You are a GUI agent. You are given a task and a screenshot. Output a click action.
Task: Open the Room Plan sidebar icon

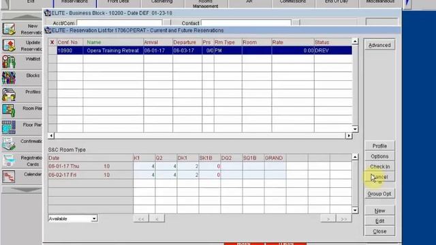coord(9,111)
